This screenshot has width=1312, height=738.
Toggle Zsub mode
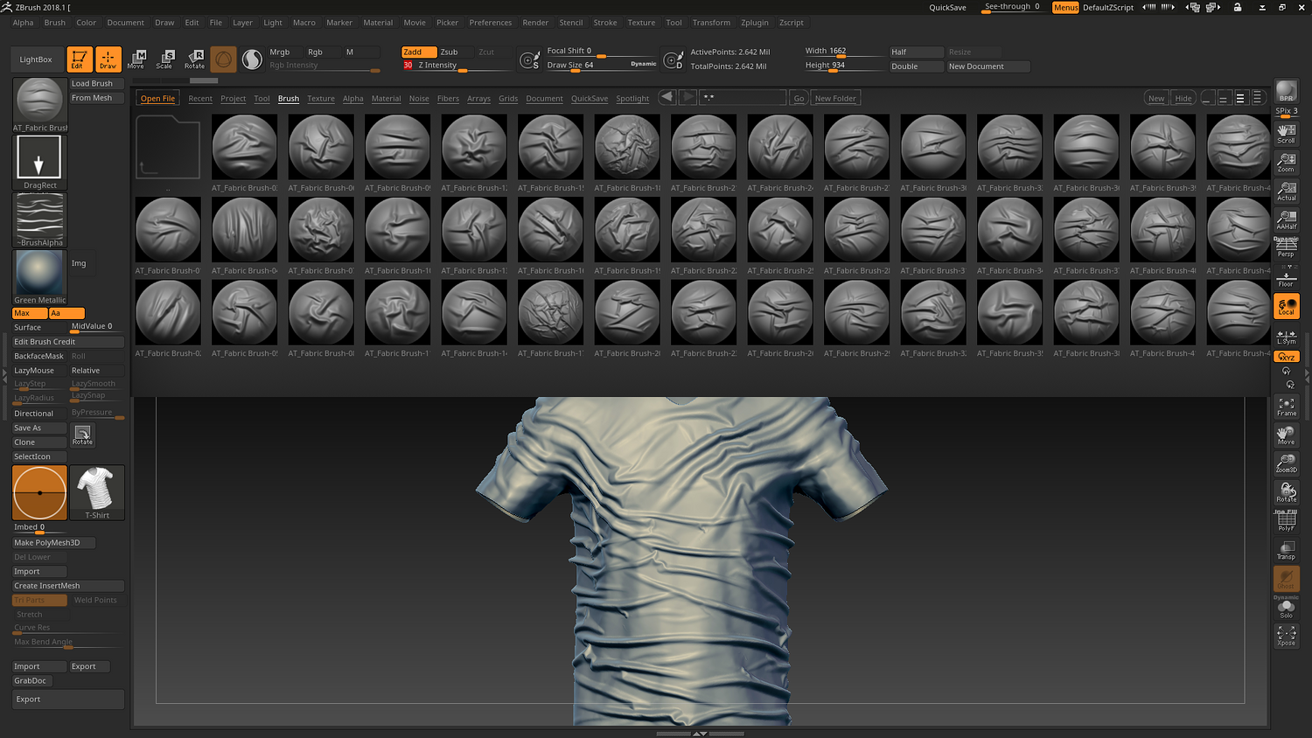(x=456, y=52)
